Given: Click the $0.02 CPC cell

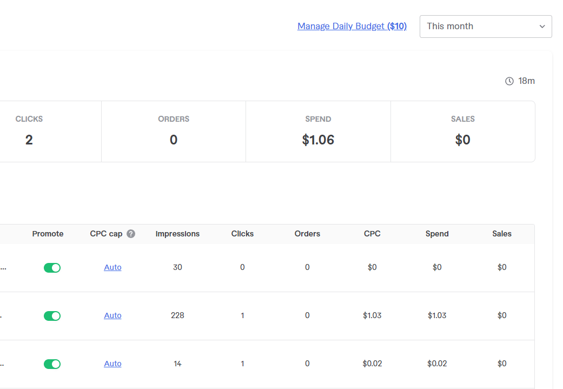Looking at the screenshot, I should [372, 364].
